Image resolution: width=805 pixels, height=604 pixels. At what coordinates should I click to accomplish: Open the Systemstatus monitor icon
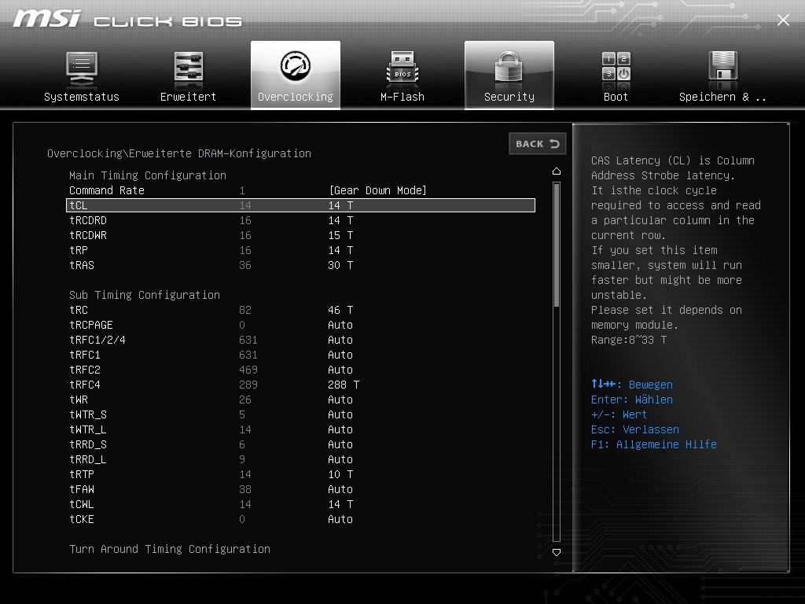[x=82, y=68]
